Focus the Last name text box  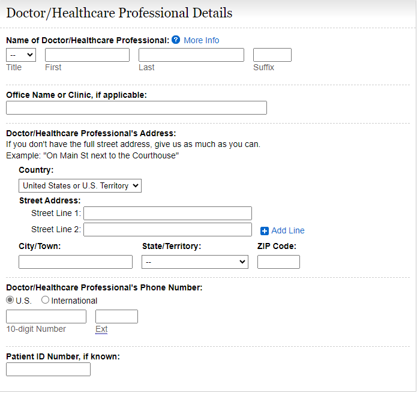[191, 55]
